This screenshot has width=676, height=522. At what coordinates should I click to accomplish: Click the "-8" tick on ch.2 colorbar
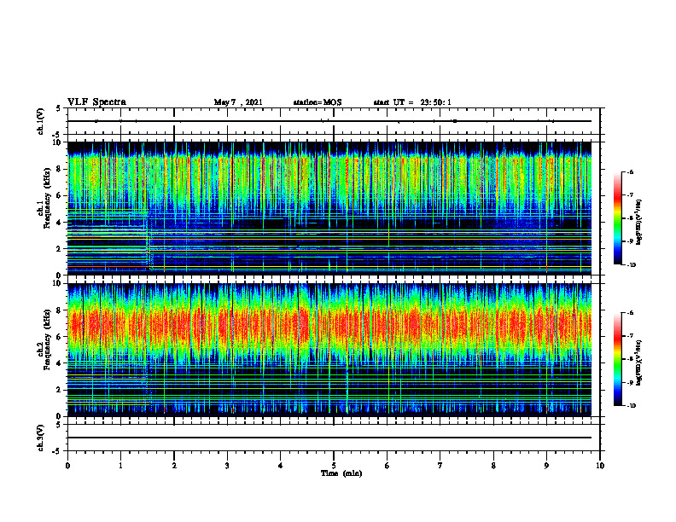pyautogui.click(x=630, y=359)
